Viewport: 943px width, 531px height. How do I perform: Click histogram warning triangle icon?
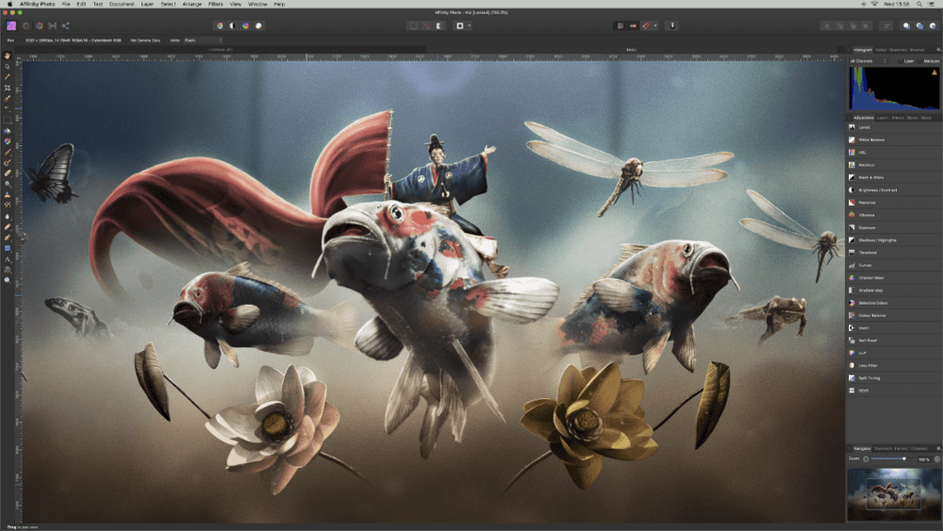click(x=934, y=73)
